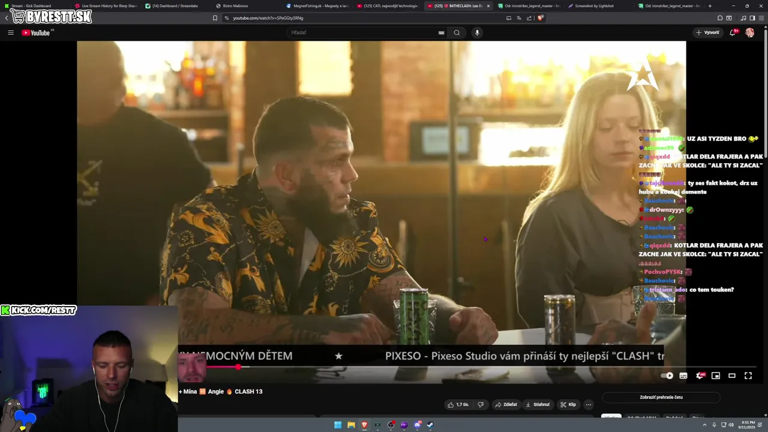
Task: Open translate page icon in address bar
Action: click(519, 18)
